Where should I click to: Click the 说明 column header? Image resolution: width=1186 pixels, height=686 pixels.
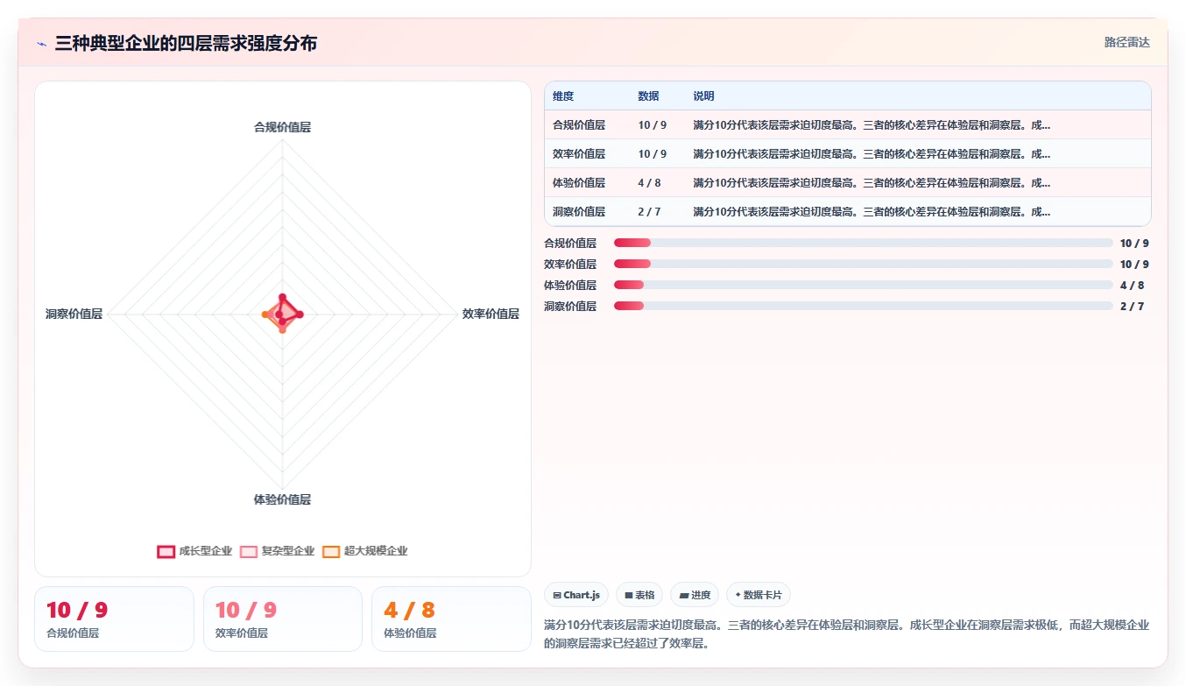[703, 96]
